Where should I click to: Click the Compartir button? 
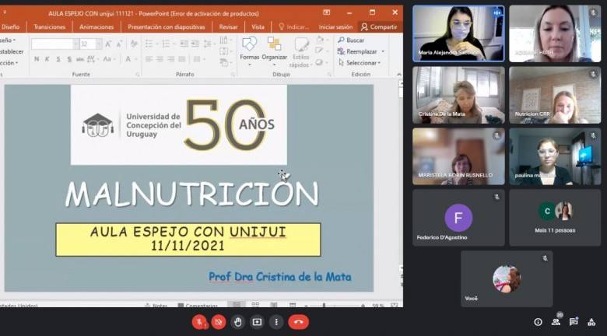379,26
